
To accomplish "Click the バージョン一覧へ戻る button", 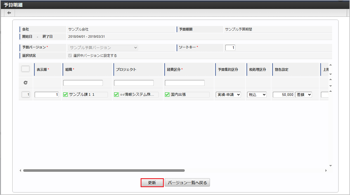I will click(187, 182).
